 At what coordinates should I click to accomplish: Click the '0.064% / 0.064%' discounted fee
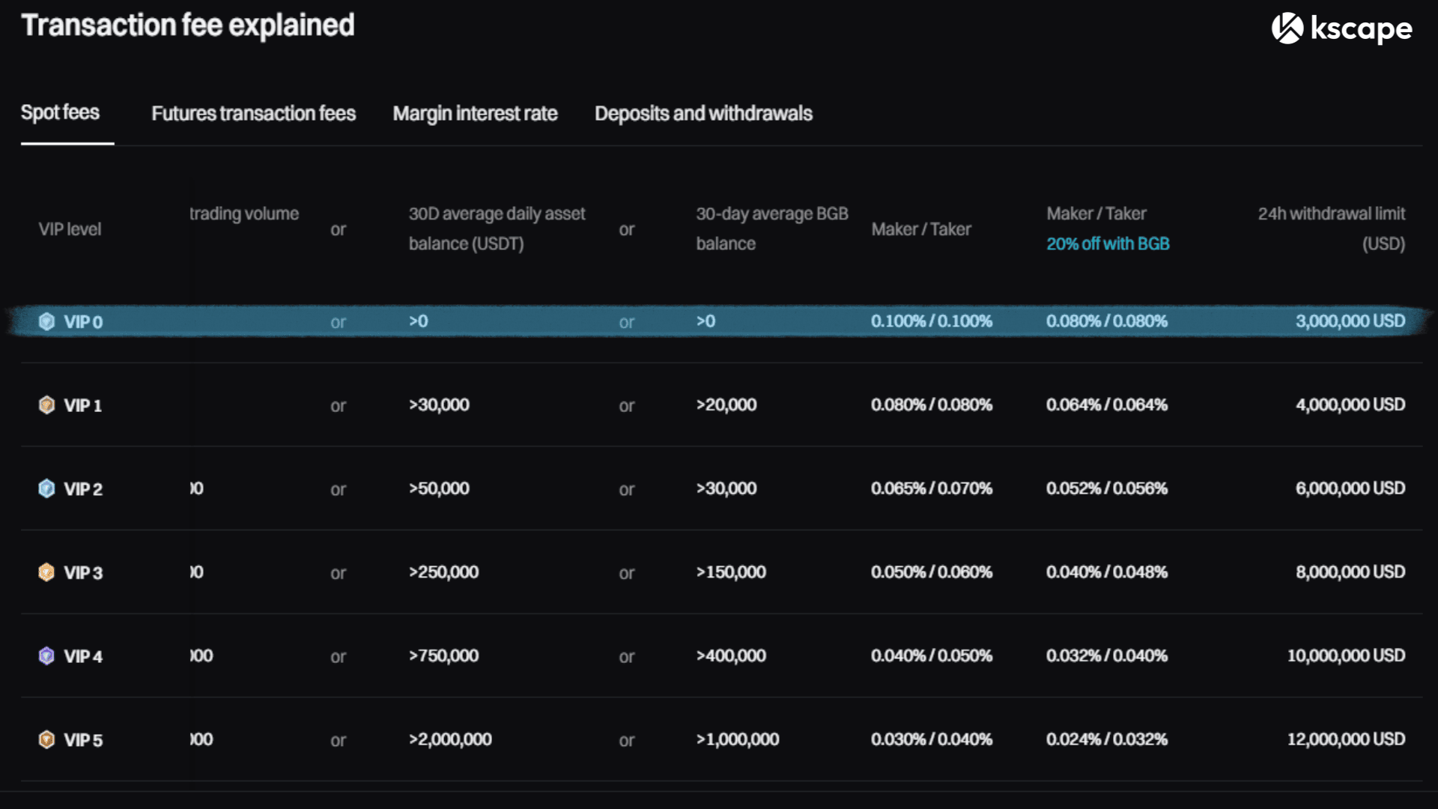(1107, 404)
